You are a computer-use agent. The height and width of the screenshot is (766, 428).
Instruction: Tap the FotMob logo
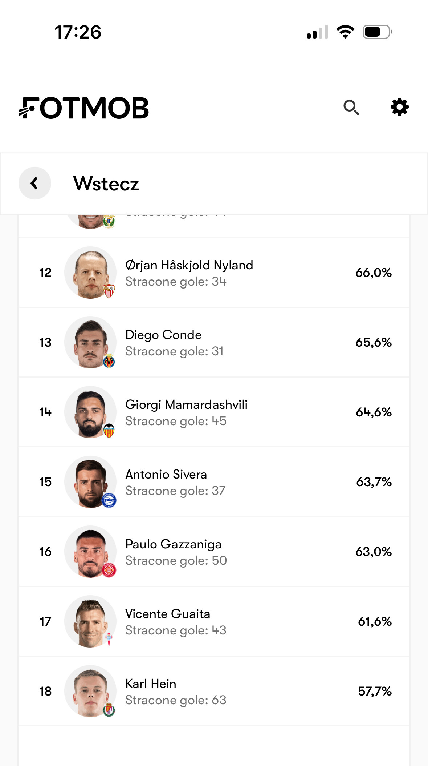84,108
